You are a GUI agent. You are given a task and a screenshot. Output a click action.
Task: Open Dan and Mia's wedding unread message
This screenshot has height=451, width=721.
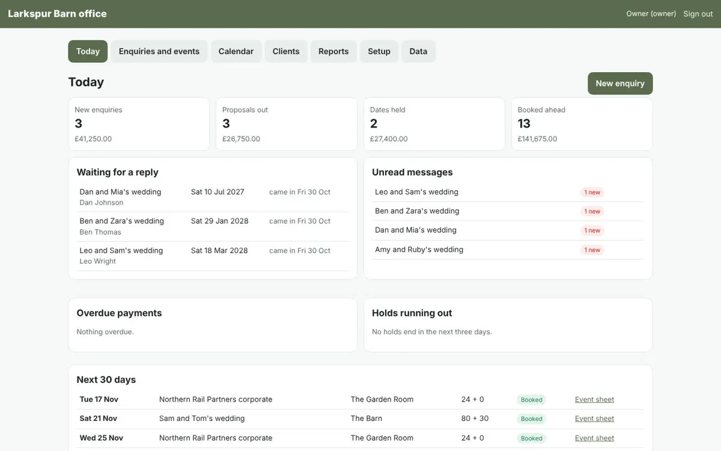tap(416, 230)
